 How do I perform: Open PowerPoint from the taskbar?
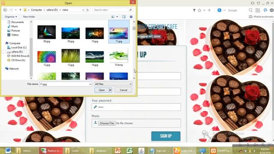[x=118, y=151]
